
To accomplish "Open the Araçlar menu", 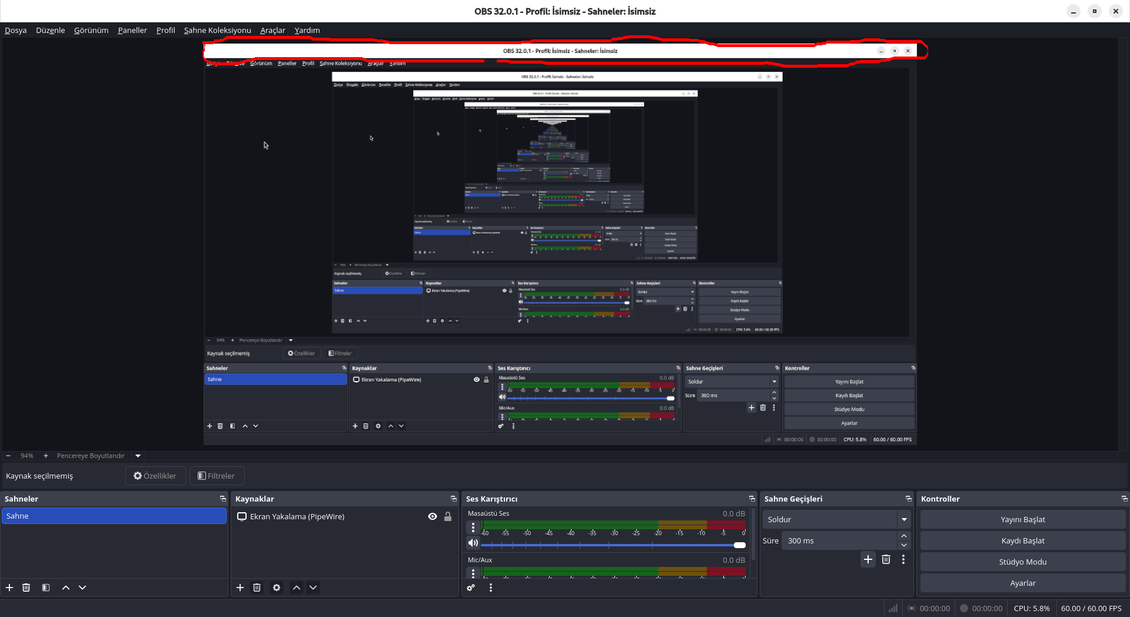I will tap(273, 30).
